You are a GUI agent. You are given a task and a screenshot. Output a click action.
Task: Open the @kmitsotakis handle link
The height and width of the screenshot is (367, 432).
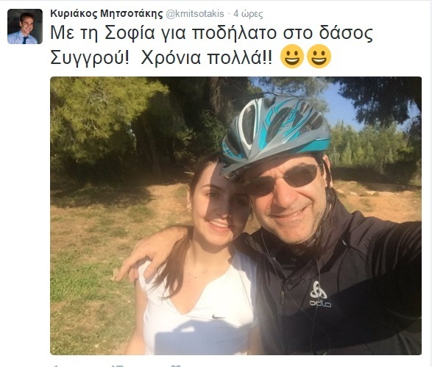tap(195, 14)
